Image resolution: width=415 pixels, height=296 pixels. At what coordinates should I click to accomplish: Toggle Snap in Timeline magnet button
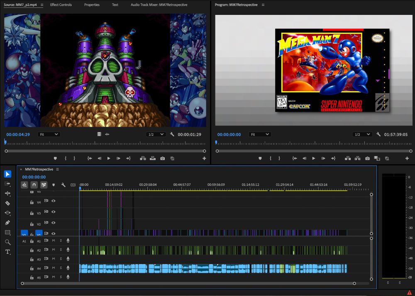[x=34, y=185]
